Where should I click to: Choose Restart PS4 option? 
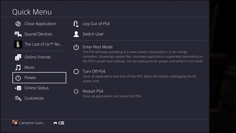(x=93, y=91)
